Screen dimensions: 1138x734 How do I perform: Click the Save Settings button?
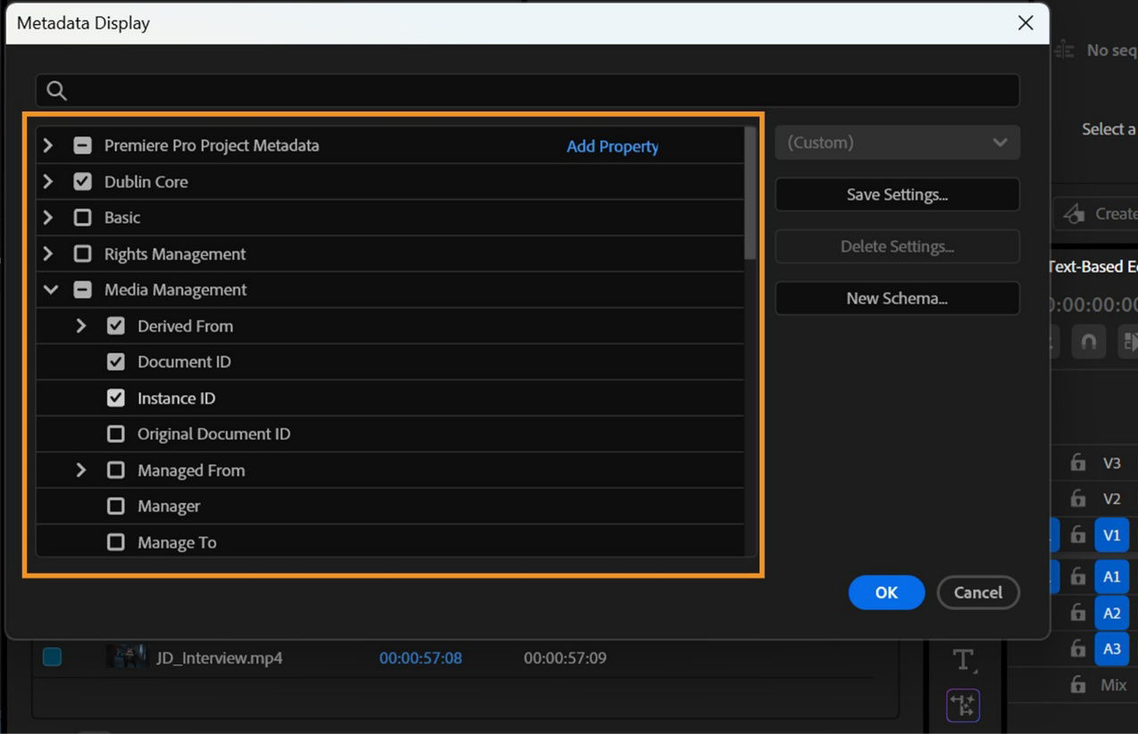point(897,194)
